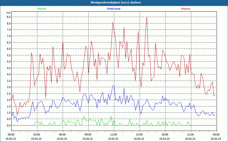Viewport: 228px width, 142px height.
Task: Select the 0,0 value on y-axis
Action: [x=9, y=126]
